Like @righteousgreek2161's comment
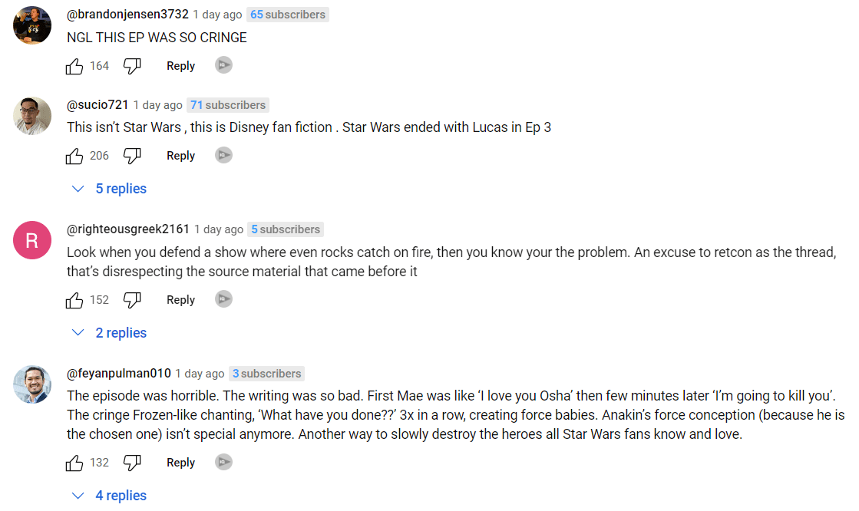 click(x=74, y=301)
